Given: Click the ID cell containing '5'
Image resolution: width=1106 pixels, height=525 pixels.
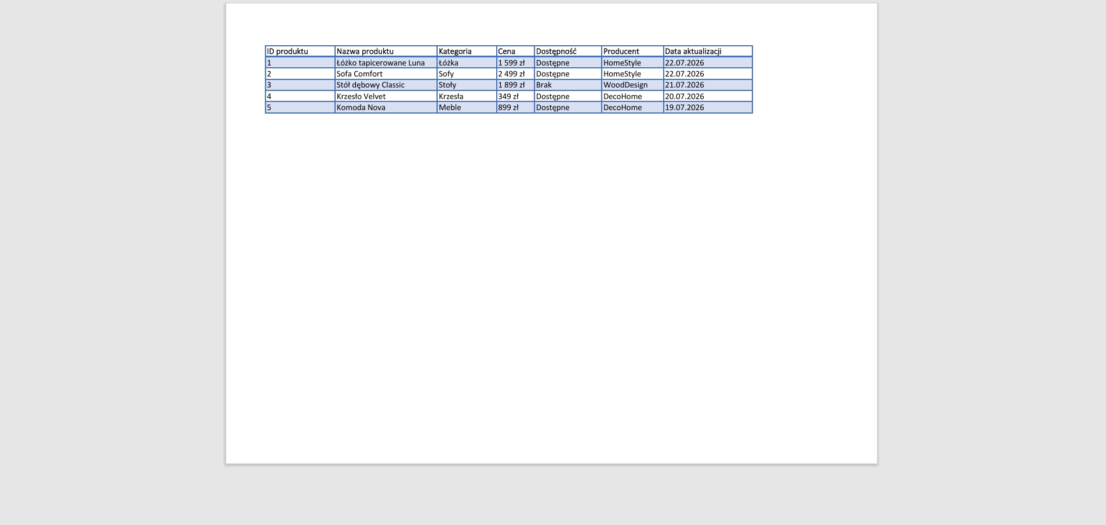Looking at the screenshot, I should click(300, 107).
